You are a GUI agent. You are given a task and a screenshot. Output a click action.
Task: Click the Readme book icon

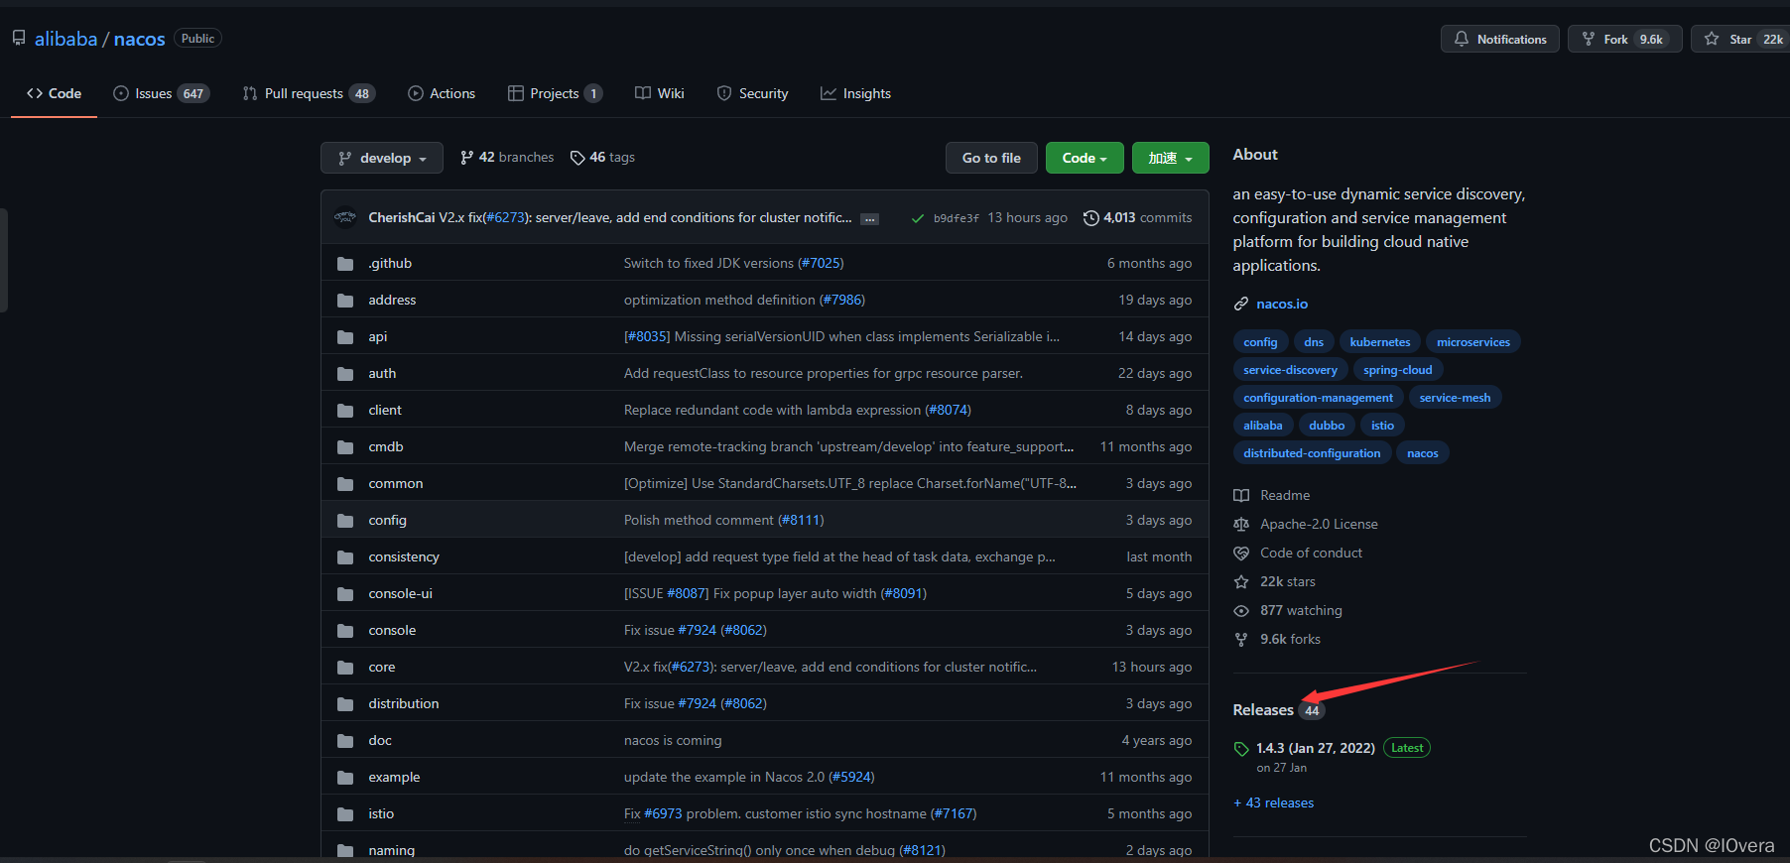1241,496
